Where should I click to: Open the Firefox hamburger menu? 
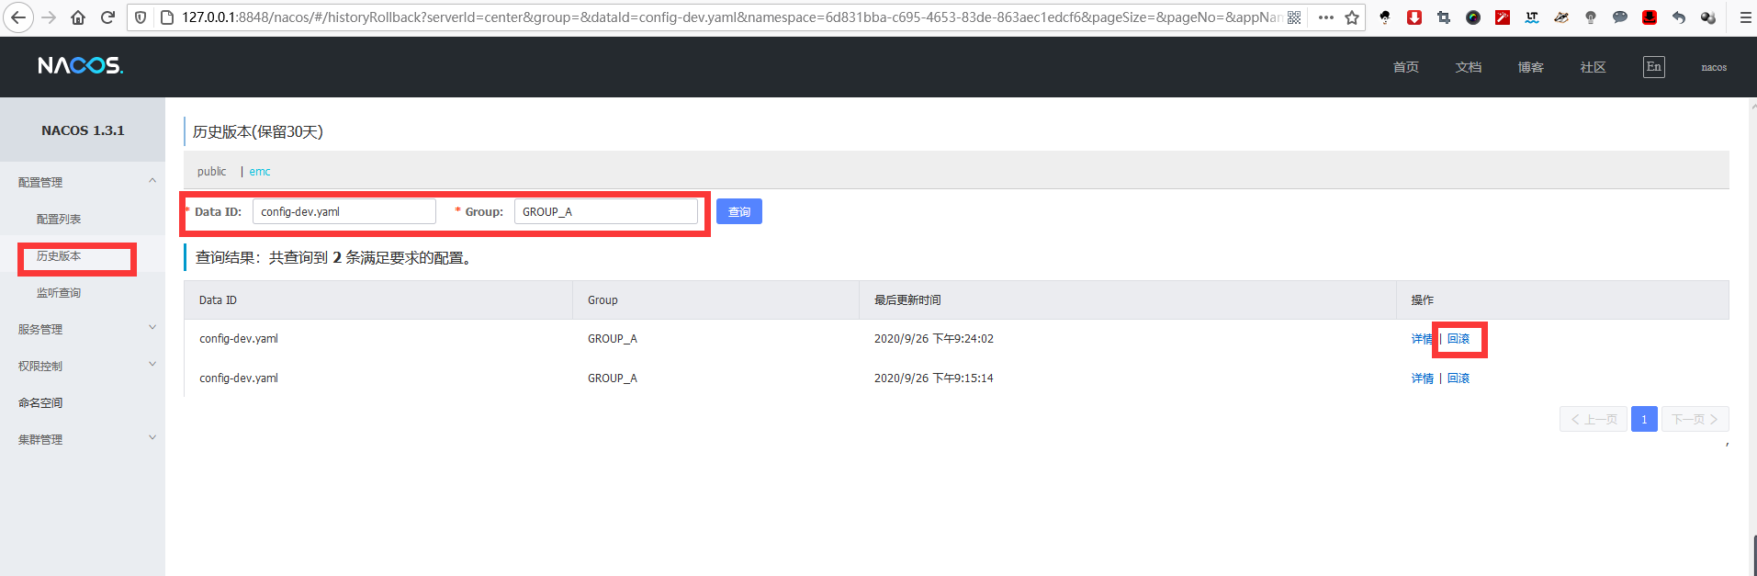coord(1745,17)
